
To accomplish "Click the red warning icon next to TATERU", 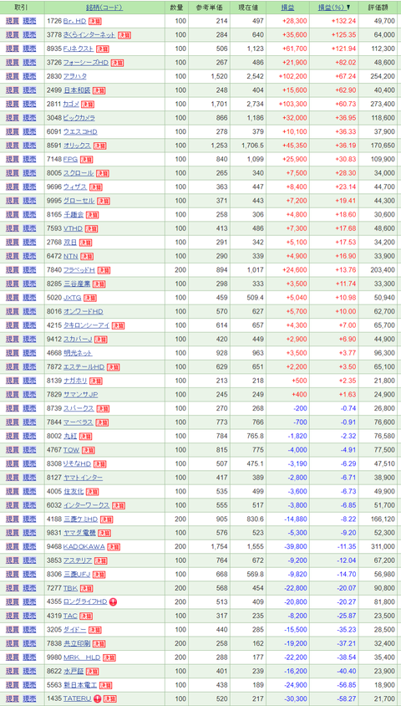I will click(98, 699).
